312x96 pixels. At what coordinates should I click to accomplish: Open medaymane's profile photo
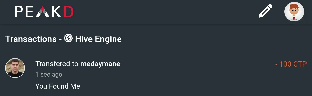pos(15,68)
